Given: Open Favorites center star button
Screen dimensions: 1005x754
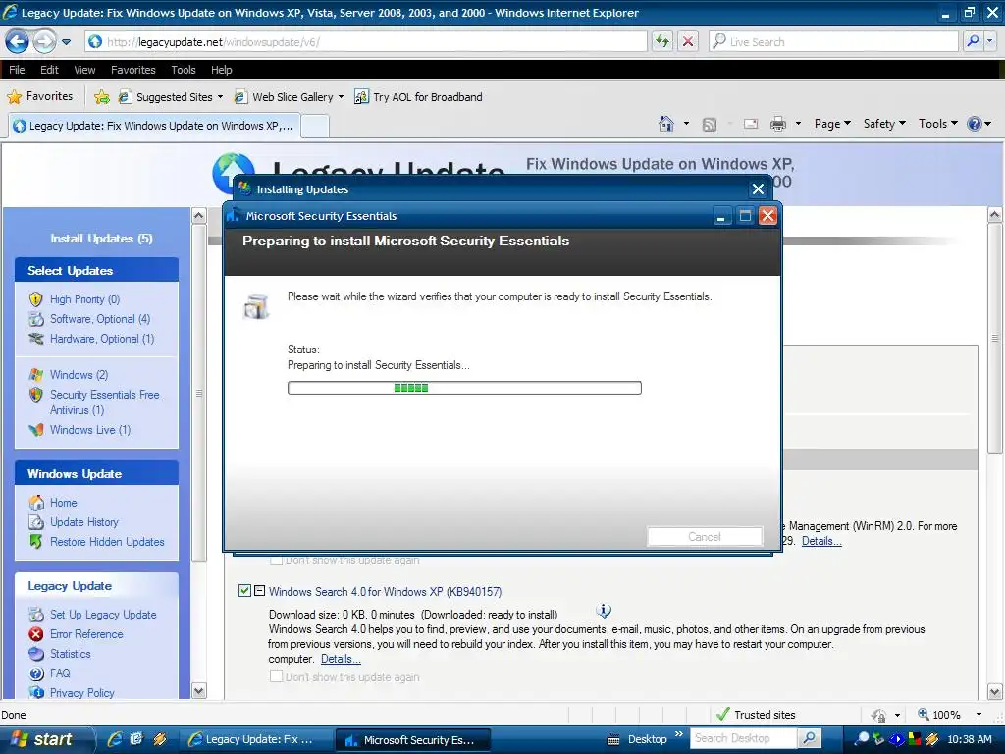Looking at the screenshot, I should 39,97.
